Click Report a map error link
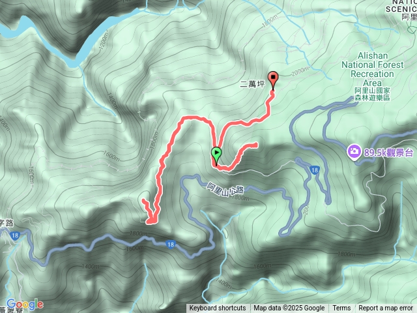This screenshot has width=417, height=313. click(386, 308)
